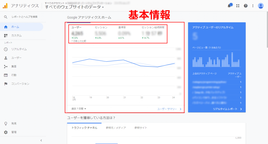Click the コンバージョン flag icon
268x144 pixels.
(x=6, y=84)
